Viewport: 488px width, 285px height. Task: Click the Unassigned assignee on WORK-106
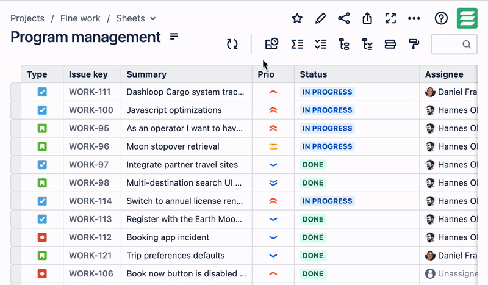pyautogui.click(x=451, y=274)
